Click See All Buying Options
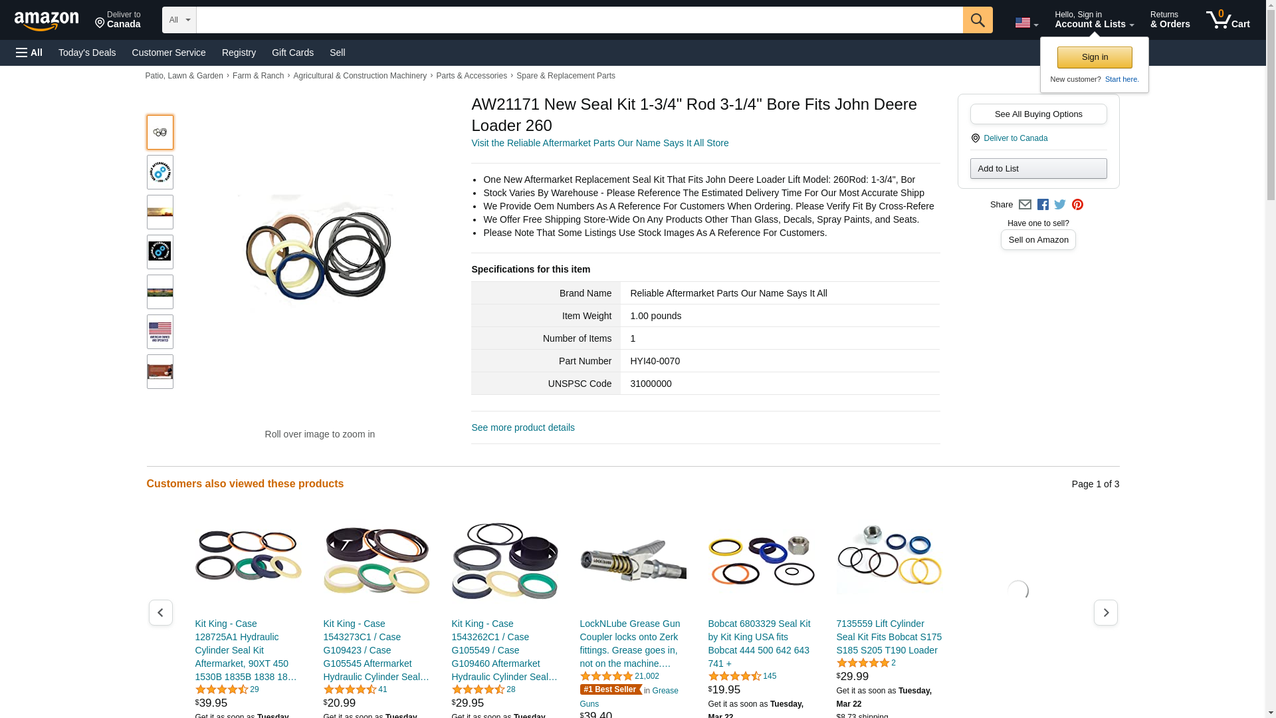The width and height of the screenshot is (1276, 718). [1038, 114]
